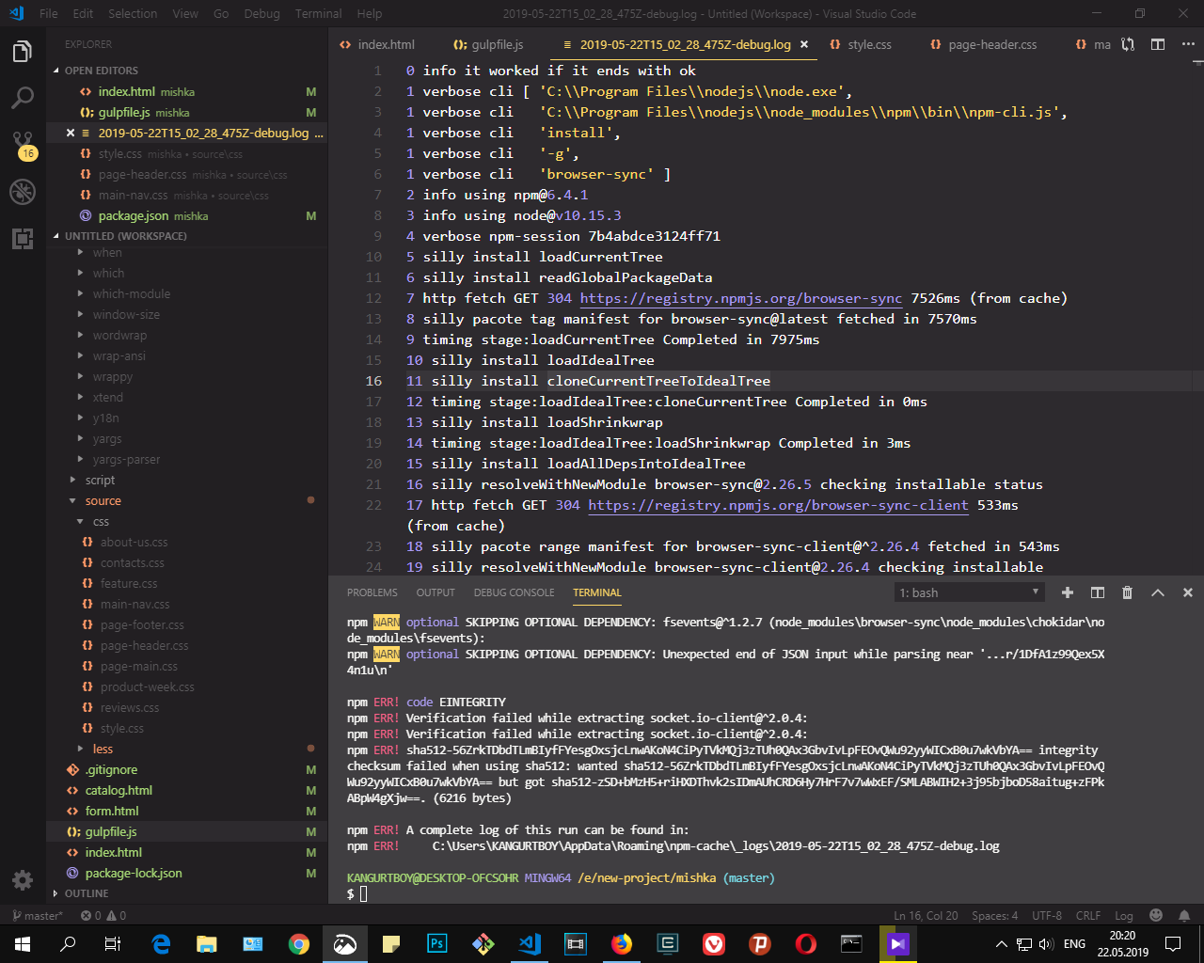Close debug.log in Open Editors list
Screen dimensions: 1204x963
(71, 134)
